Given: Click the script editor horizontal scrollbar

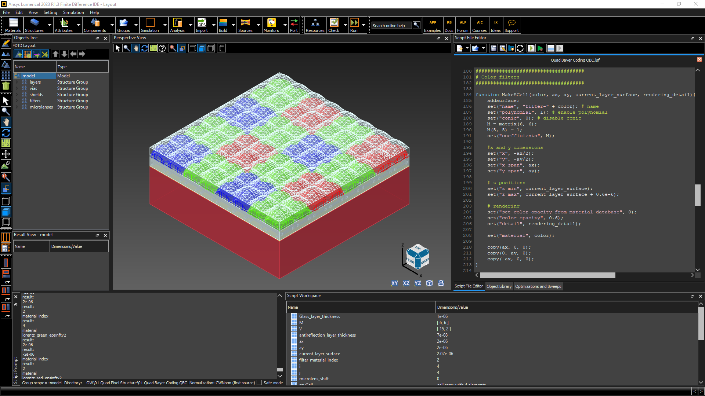Looking at the screenshot, I should click(547, 275).
